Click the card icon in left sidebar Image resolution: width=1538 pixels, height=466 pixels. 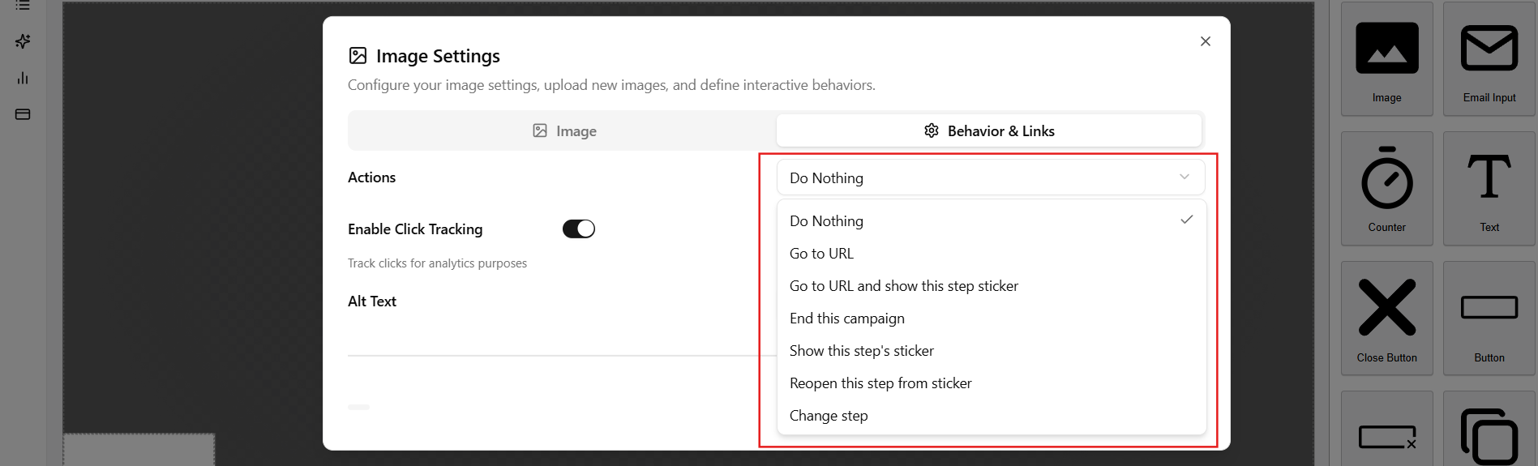[23, 114]
